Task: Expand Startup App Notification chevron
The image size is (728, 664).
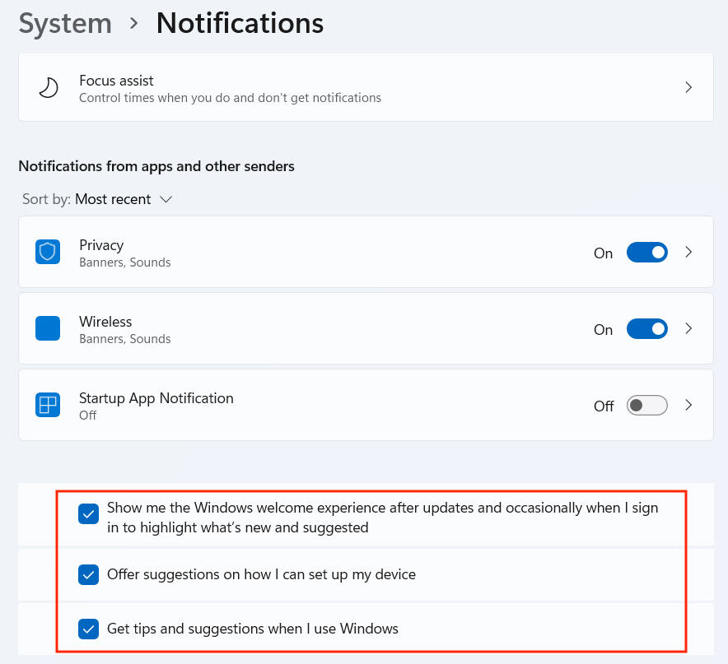Action: [689, 406]
